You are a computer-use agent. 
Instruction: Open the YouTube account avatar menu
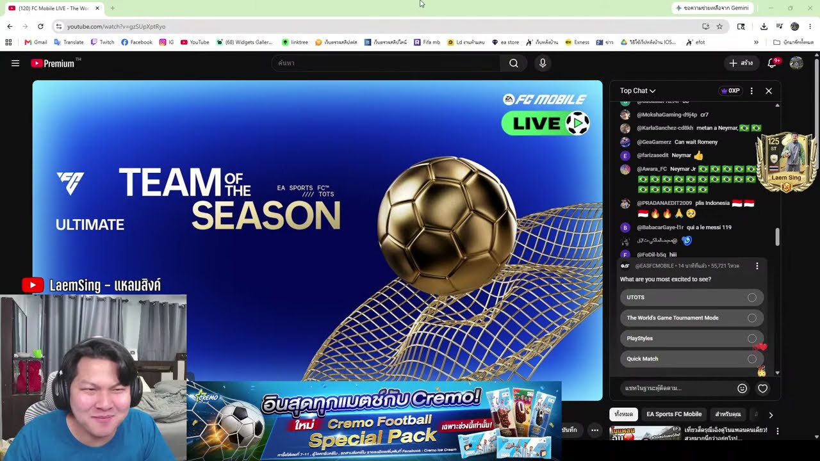[x=796, y=63]
